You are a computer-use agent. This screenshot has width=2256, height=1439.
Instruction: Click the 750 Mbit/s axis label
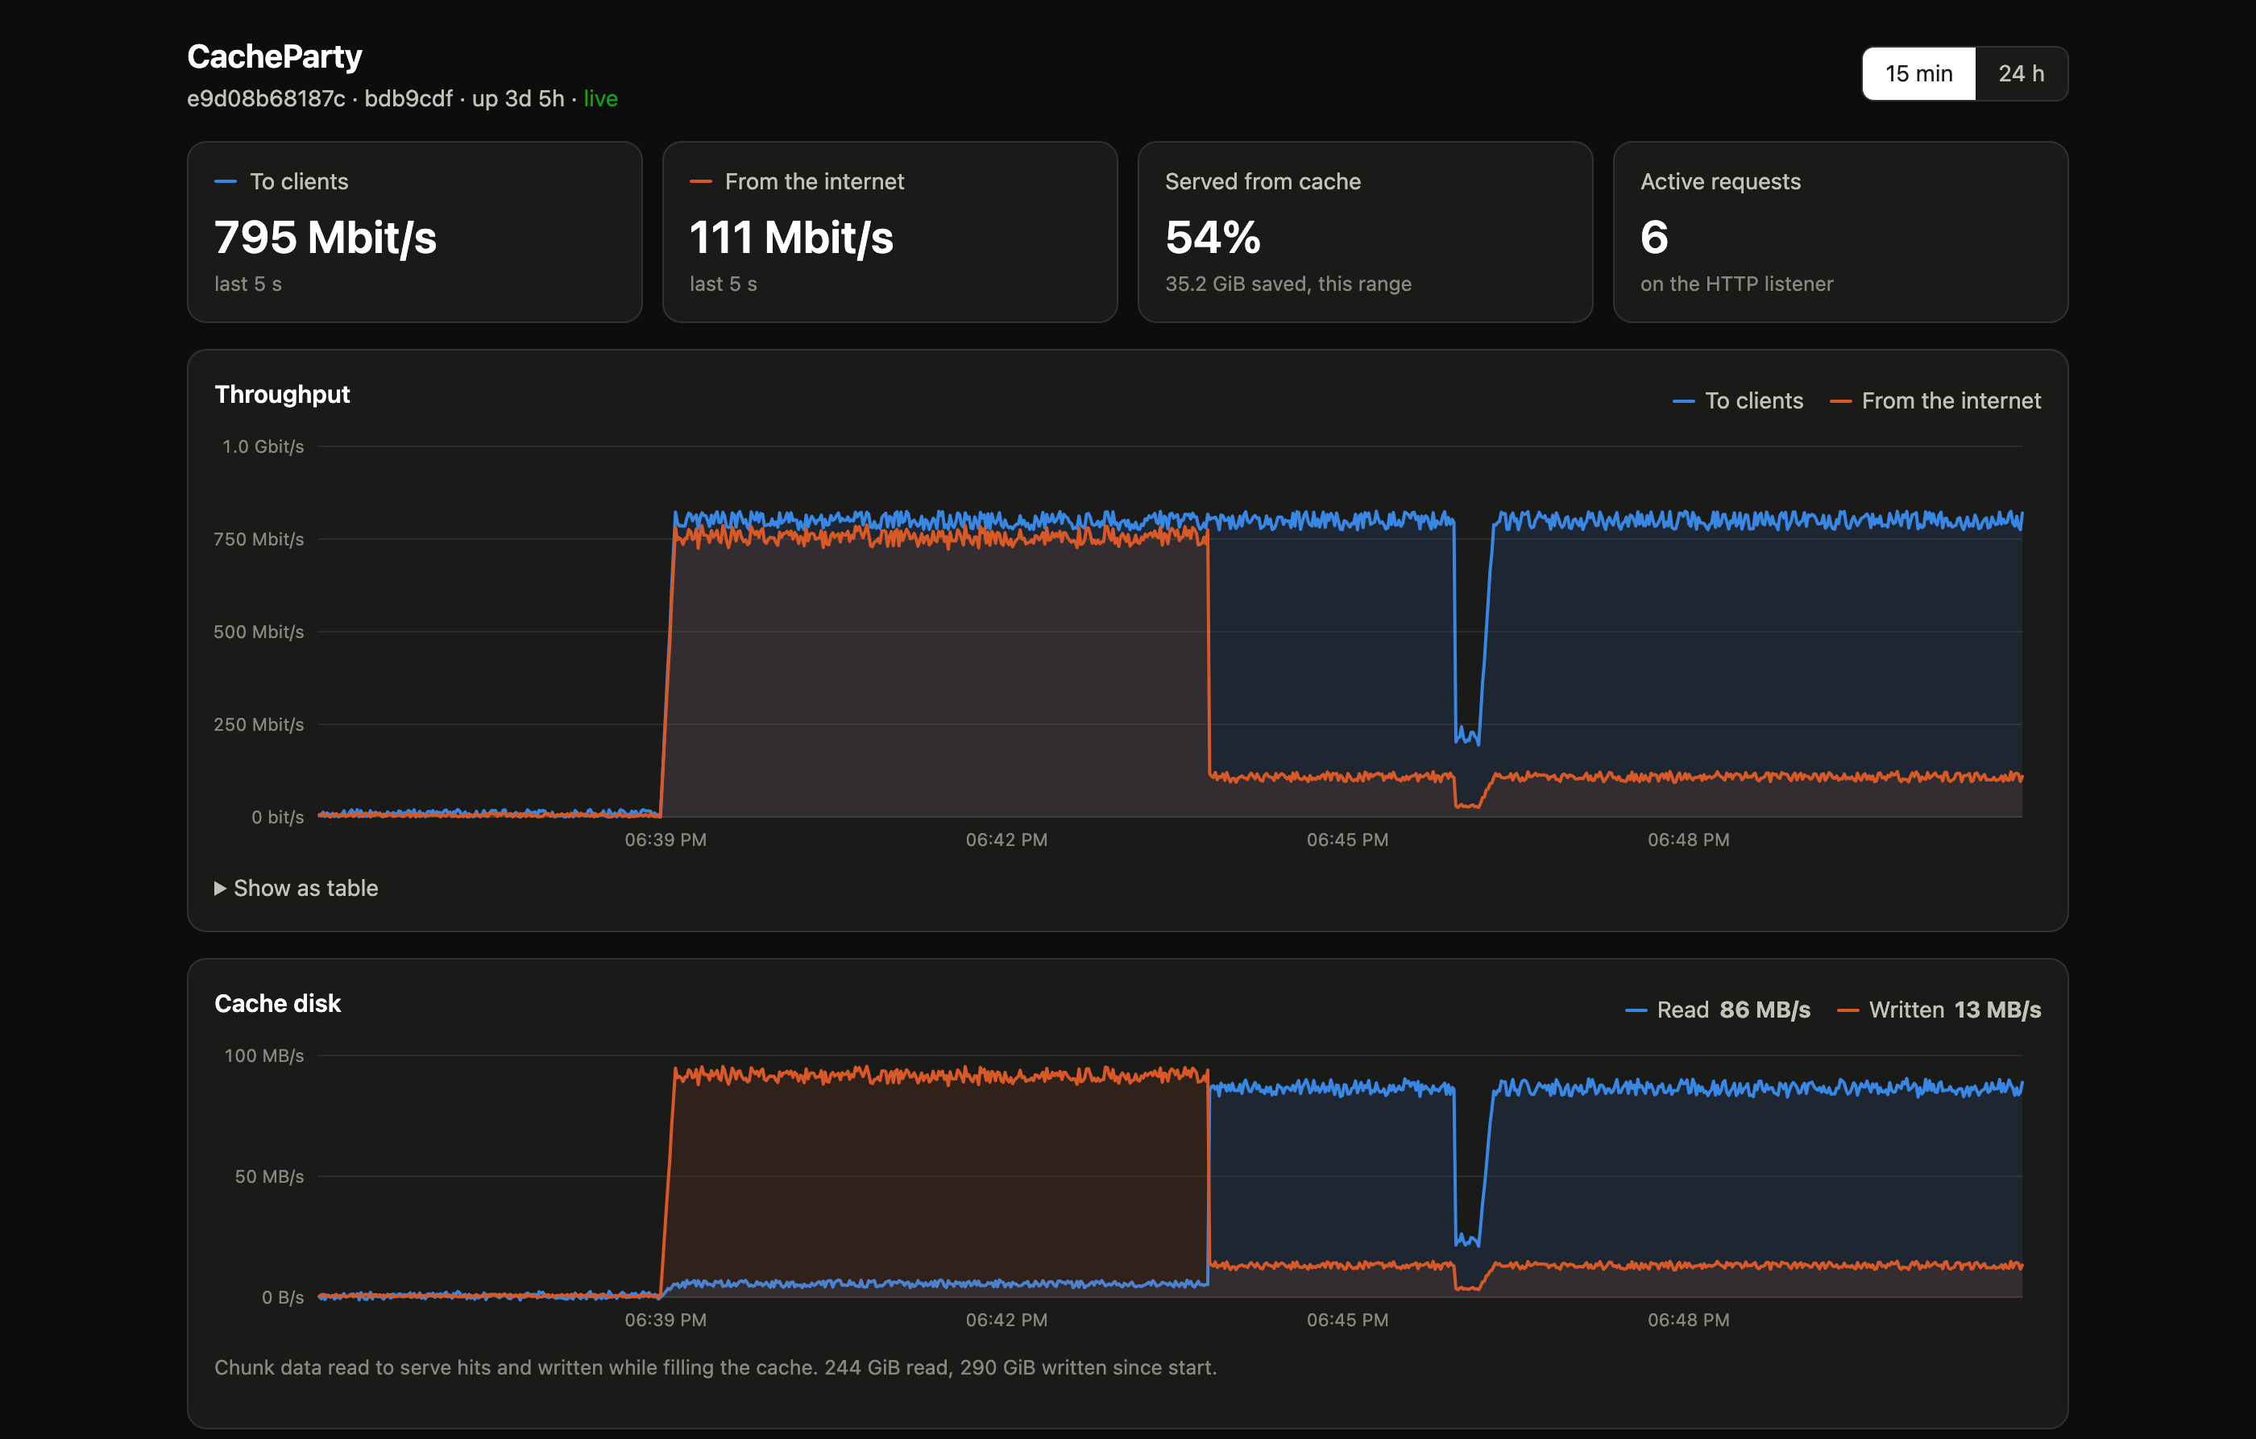259,539
